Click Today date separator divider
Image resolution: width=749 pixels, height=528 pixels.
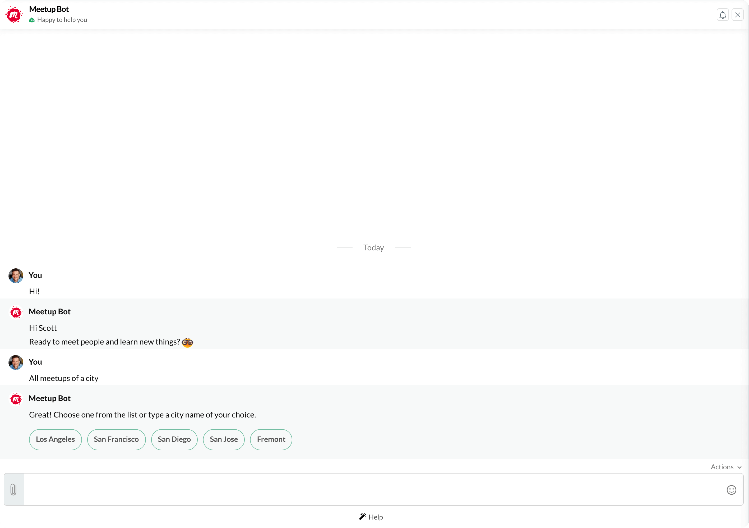374,247
